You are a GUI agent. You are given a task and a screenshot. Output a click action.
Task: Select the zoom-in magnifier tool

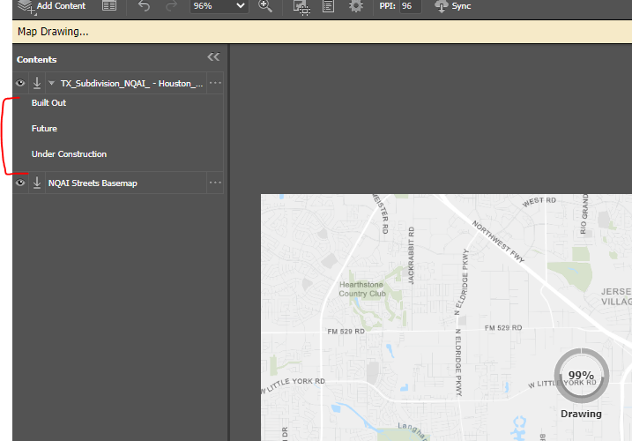pos(265,6)
